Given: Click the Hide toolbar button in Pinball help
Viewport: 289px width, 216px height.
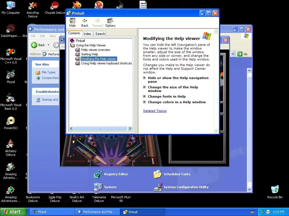Looking at the screenshot, I should [x=72, y=23].
